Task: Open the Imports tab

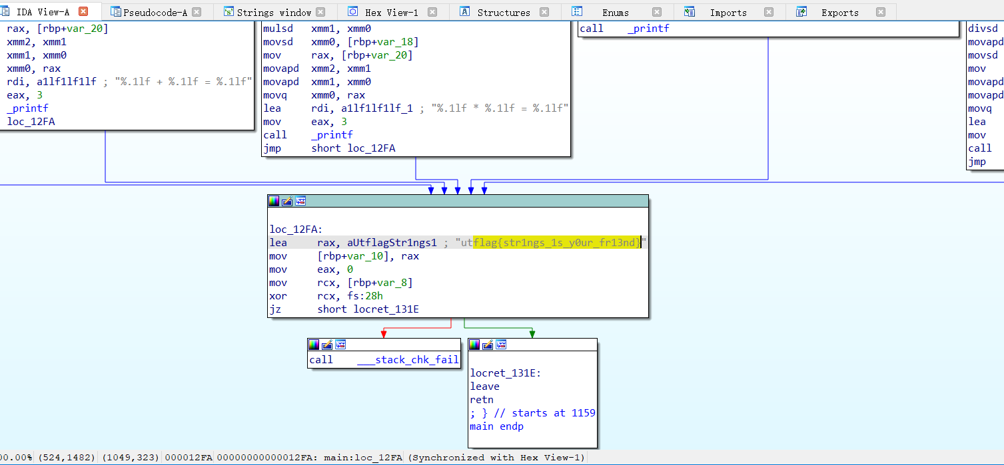Action: pyautogui.click(x=728, y=12)
